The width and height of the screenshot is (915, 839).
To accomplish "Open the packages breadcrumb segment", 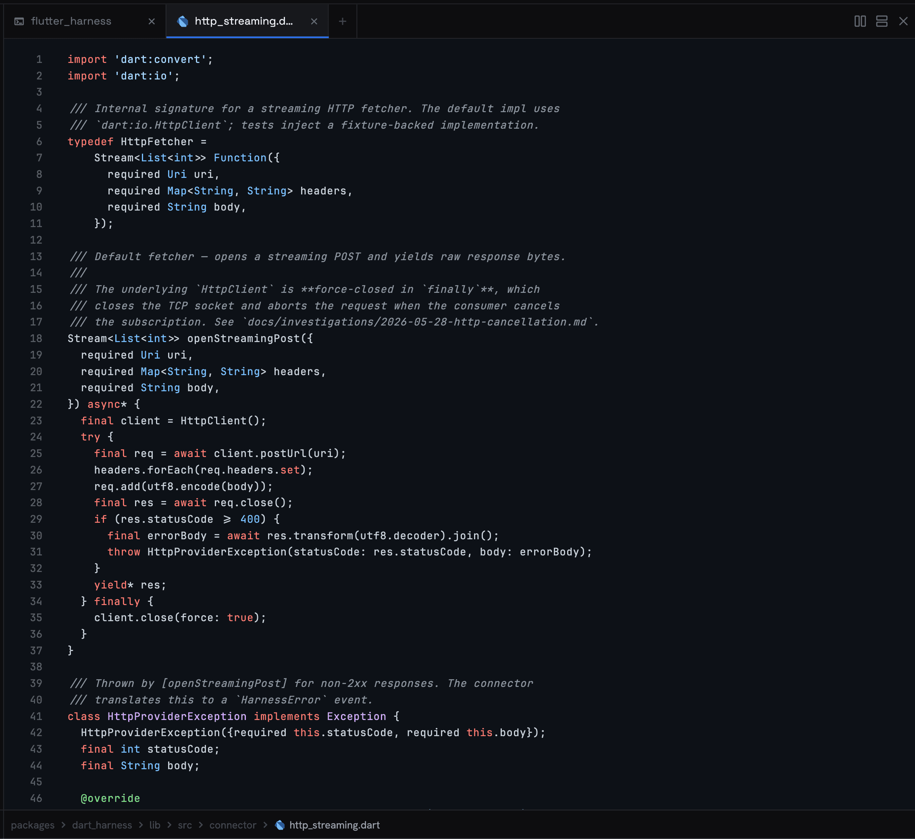I will [x=33, y=825].
